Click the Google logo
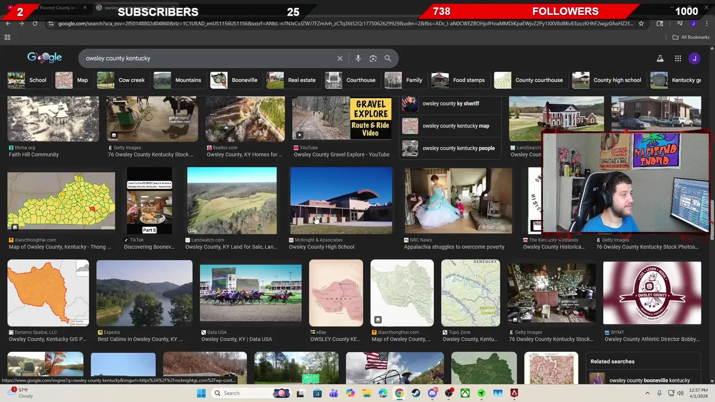715x402 pixels. 45,58
